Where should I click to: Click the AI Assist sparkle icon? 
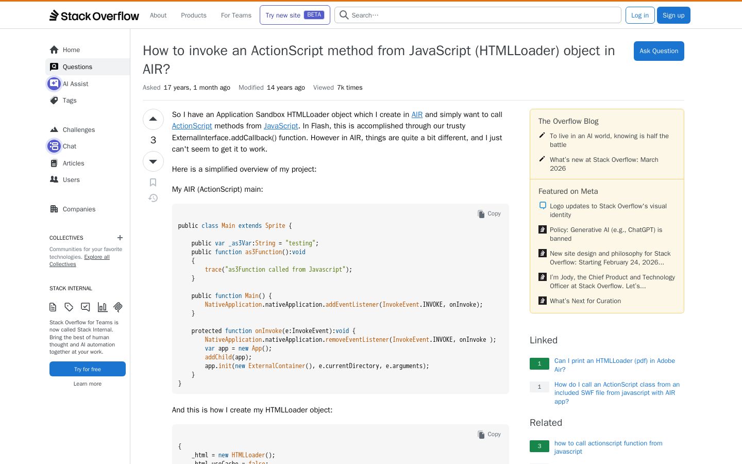point(54,84)
